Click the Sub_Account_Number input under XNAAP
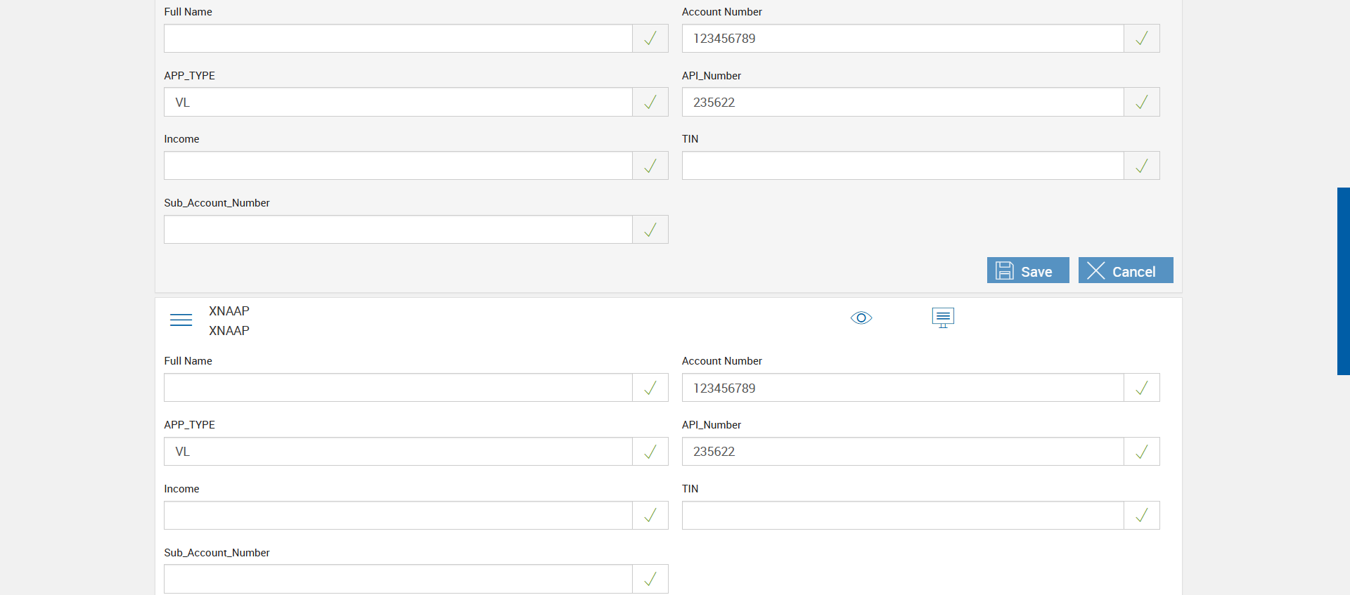The width and height of the screenshot is (1350, 595). pos(398,579)
